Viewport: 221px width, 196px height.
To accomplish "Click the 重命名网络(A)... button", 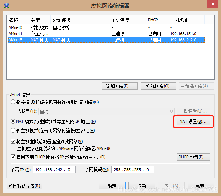I will (x=196, y=86).
